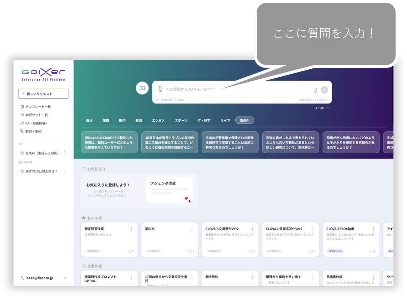Image resolution: width=407 pixels, height=298 pixels.
Task: Open the book icon beside question box
Action: (x=143, y=88)
